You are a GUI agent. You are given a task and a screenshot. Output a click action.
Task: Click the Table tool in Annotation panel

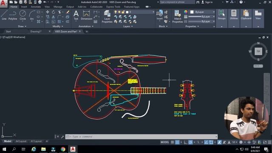pos(95,22)
